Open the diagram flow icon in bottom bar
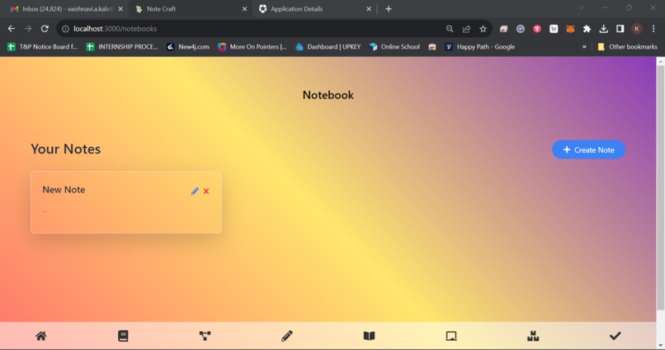665x350 pixels. [x=205, y=336]
